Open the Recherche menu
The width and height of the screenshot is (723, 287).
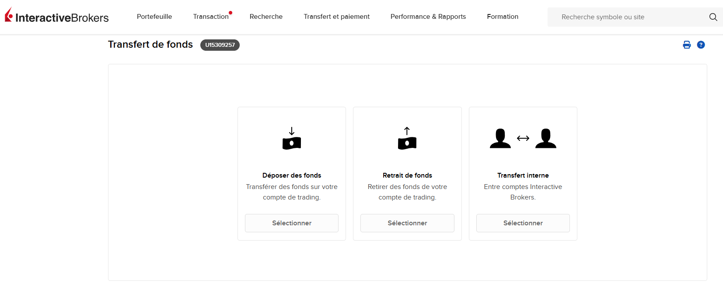[266, 17]
